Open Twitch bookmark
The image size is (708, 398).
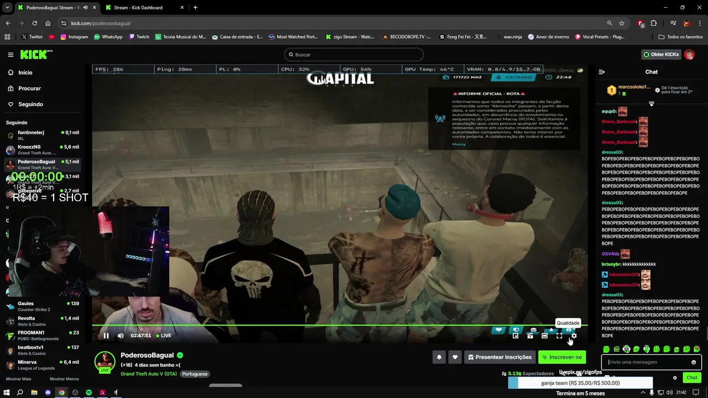[x=139, y=37]
